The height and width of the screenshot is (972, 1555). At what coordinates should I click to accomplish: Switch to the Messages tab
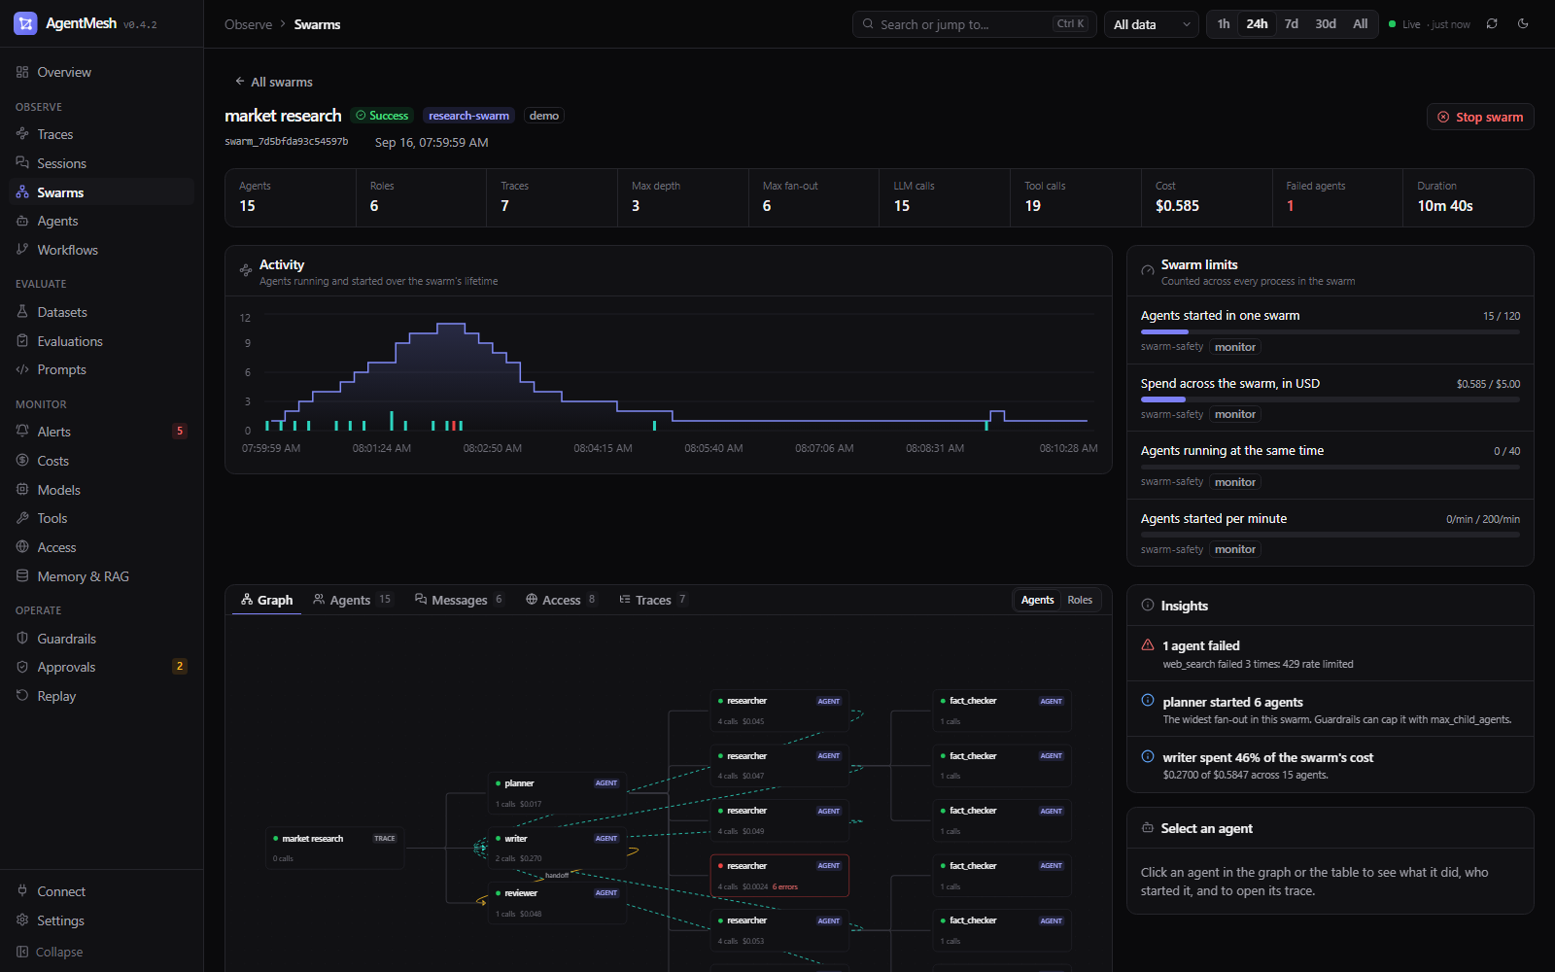pos(459,600)
